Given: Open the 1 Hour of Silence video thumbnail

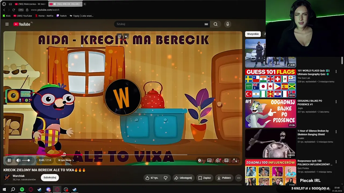Looking at the screenshot, I should (270, 143).
